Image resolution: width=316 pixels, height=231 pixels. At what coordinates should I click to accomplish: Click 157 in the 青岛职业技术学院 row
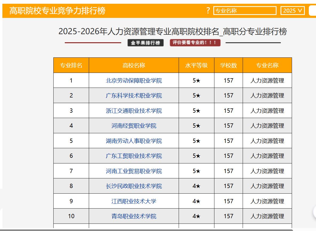(x=229, y=216)
